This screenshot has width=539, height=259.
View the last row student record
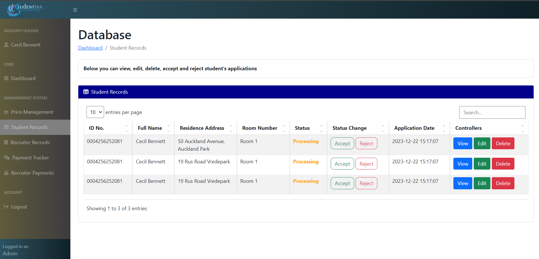pos(463,183)
